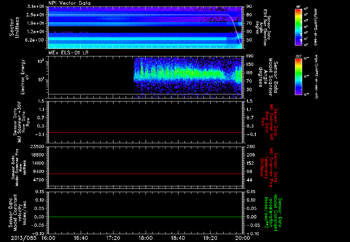This screenshot has width=350, height=242.
Task: Click the '90' sun elevation tick value
Action: [249, 6]
